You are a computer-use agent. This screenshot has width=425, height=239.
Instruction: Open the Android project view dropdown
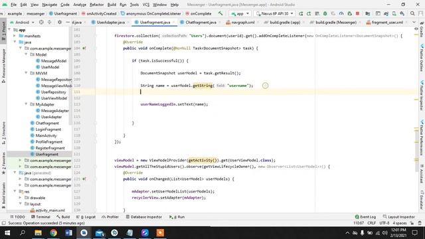coord(22,22)
